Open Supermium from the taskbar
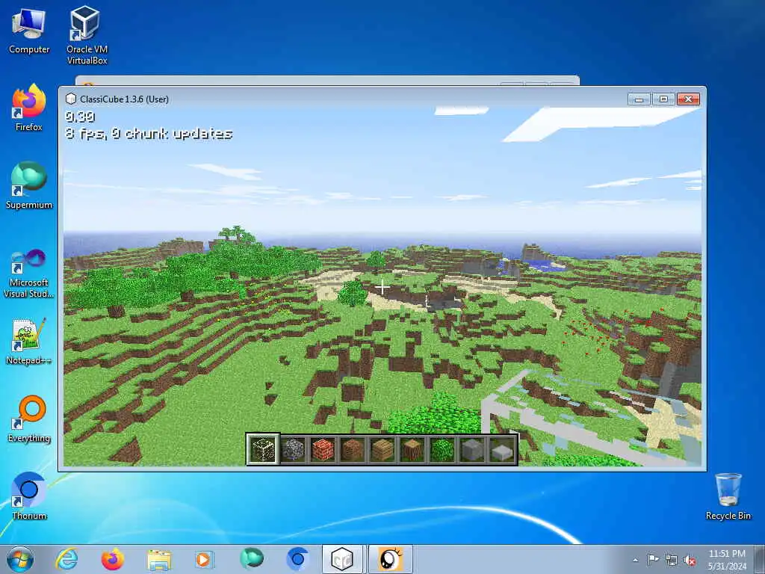This screenshot has width=765, height=574. tap(252, 559)
